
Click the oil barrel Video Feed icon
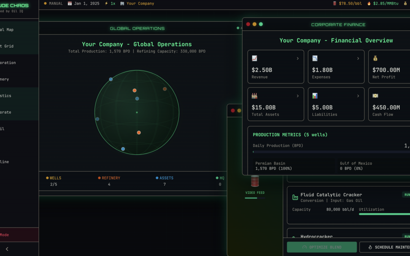(x=255, y=181)
